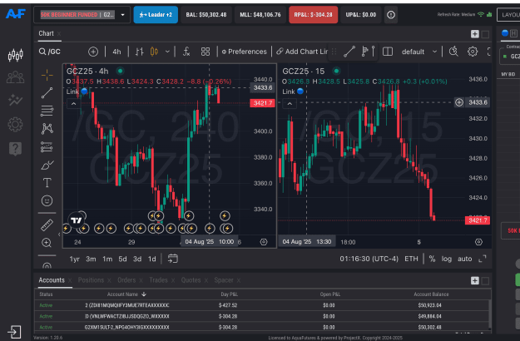Select the brush drawing tool
This screenshot has height=341, width=520.
tap(47, 165)
